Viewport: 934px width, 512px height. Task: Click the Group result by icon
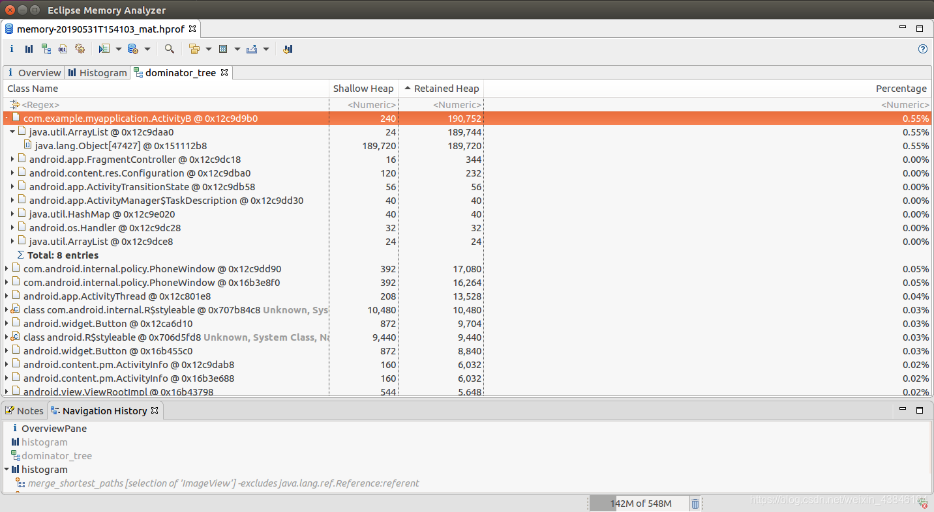tap(194, 49)
